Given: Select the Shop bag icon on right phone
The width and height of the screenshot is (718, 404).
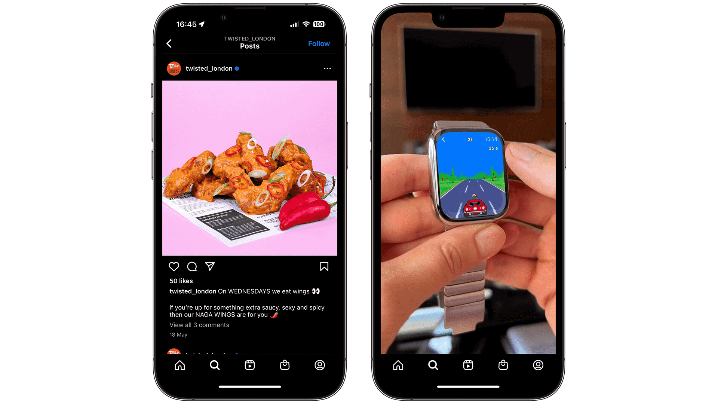Looking at the screenshot, I should coord(503,365).
